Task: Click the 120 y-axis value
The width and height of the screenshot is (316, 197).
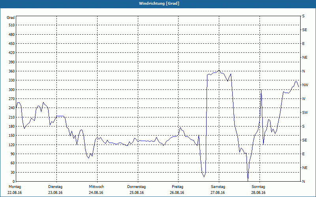Action: tap(12, 145)
